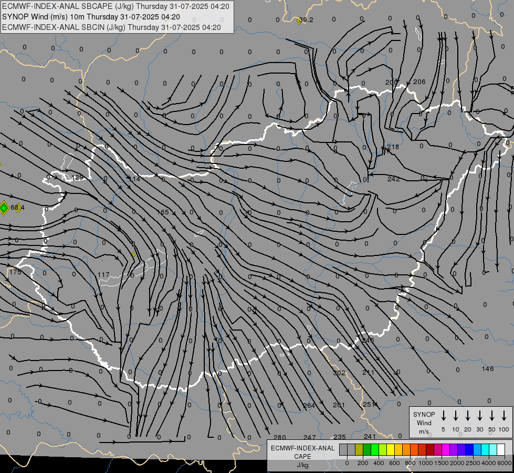Select the white swatch ending the CAPE legend
The height and width of the screenshot is (473, 514).
pos(500,449)
